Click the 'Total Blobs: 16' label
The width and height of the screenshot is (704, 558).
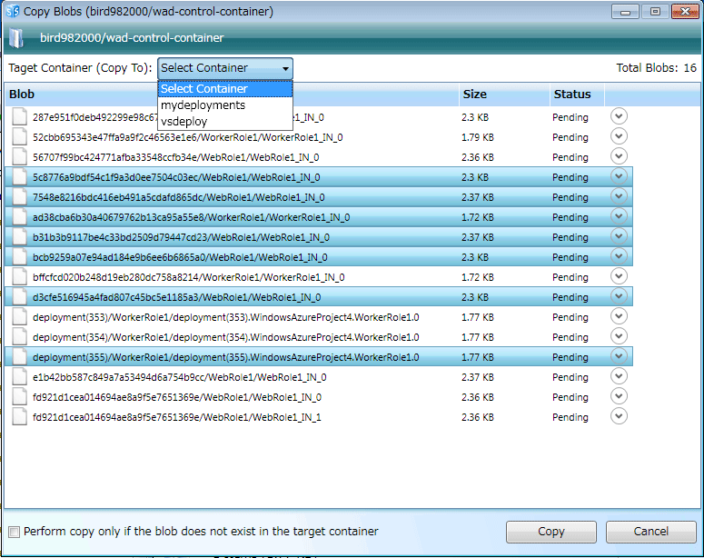click(x=656, y=68)
